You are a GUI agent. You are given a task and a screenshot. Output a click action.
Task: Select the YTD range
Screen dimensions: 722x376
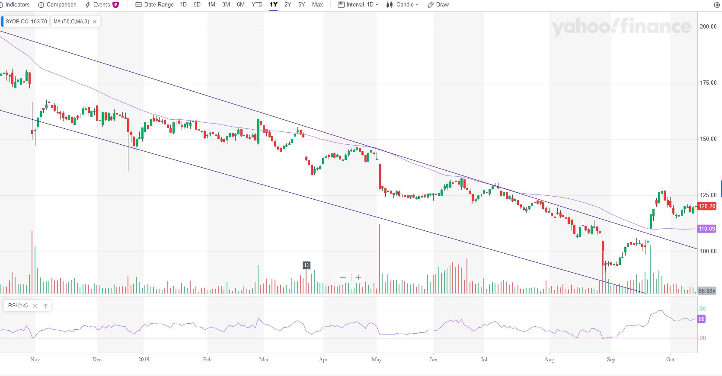[257, 4]
